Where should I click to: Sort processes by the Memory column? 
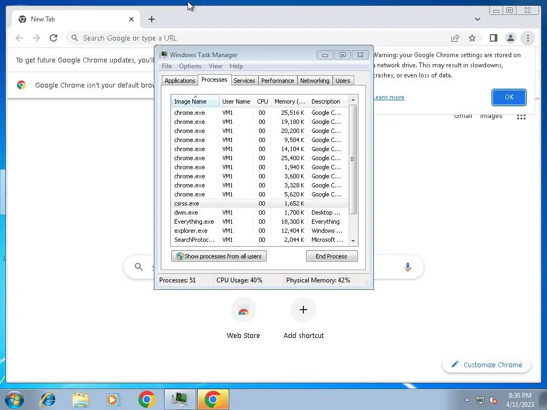(290, 101)
